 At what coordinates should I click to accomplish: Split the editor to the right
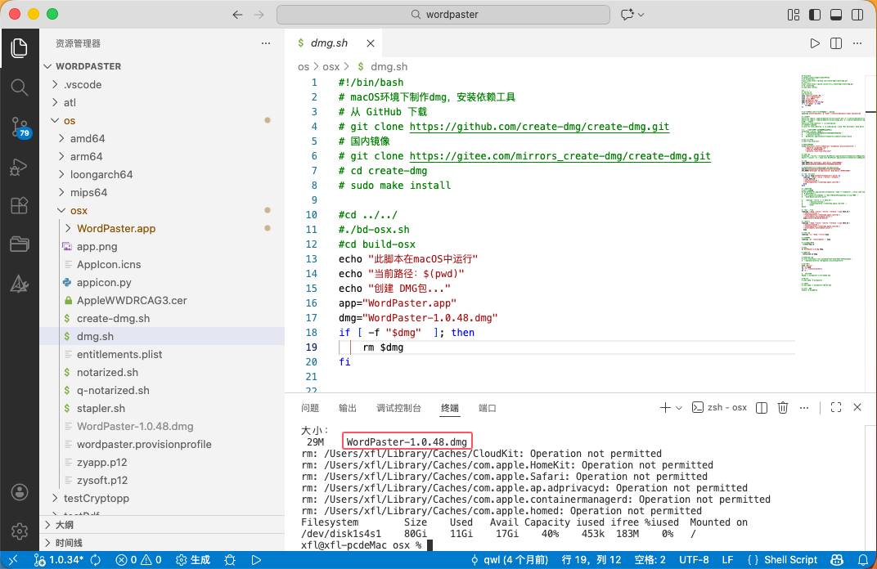835,43
